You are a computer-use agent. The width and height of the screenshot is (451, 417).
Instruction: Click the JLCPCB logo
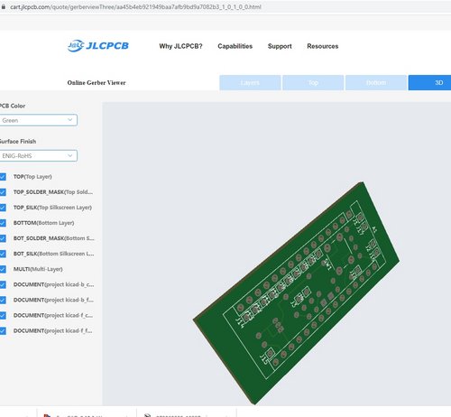[x=98, y=46]
